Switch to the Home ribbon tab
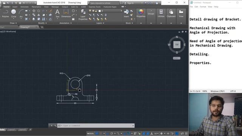Screen dimensions: 242x136 pyautogui.click(x=6, y=7)
